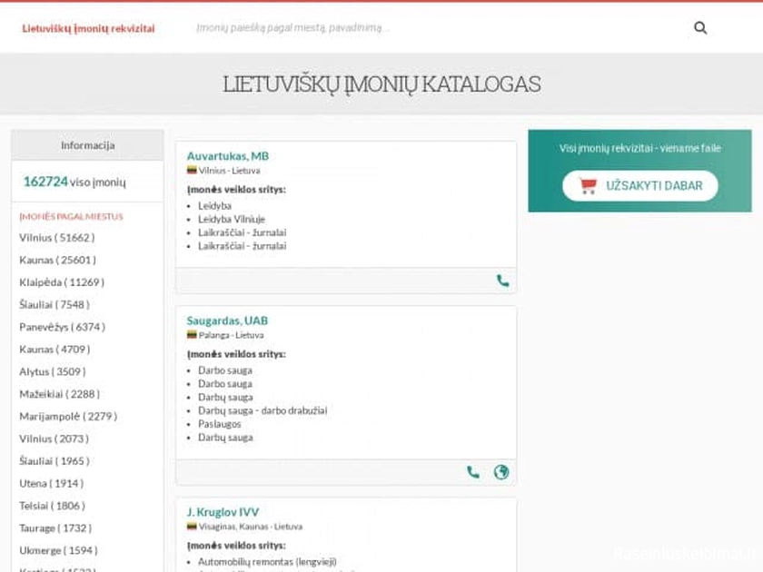Select Klaipėda (11269) city link
Viewport: 763px width, 572px height.
point(62,282)
